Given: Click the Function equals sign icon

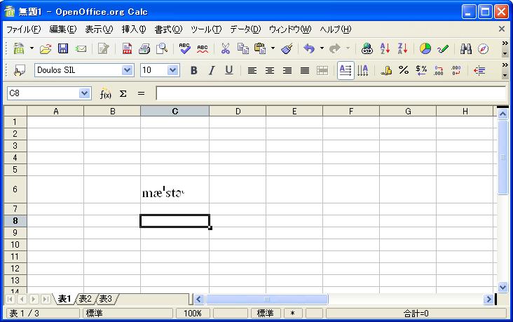Looking at the screenshot, I should point(141,94).
